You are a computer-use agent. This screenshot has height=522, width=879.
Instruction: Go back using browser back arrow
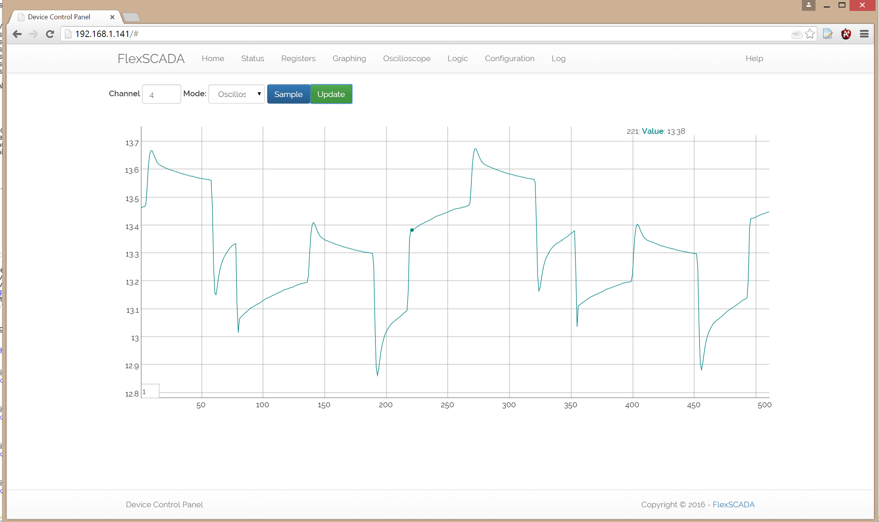pyautogui.click(x=17, y=34)
